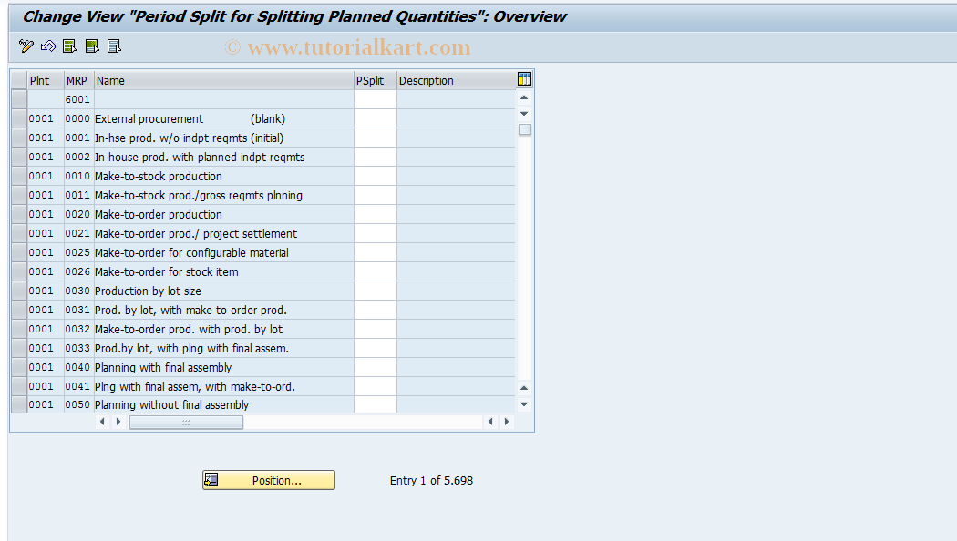The width and height of the screenshot is (957, 541).
Task: Click the vertical scrollbar thumb
Action: pyautogui.click(x=524, y=129)
